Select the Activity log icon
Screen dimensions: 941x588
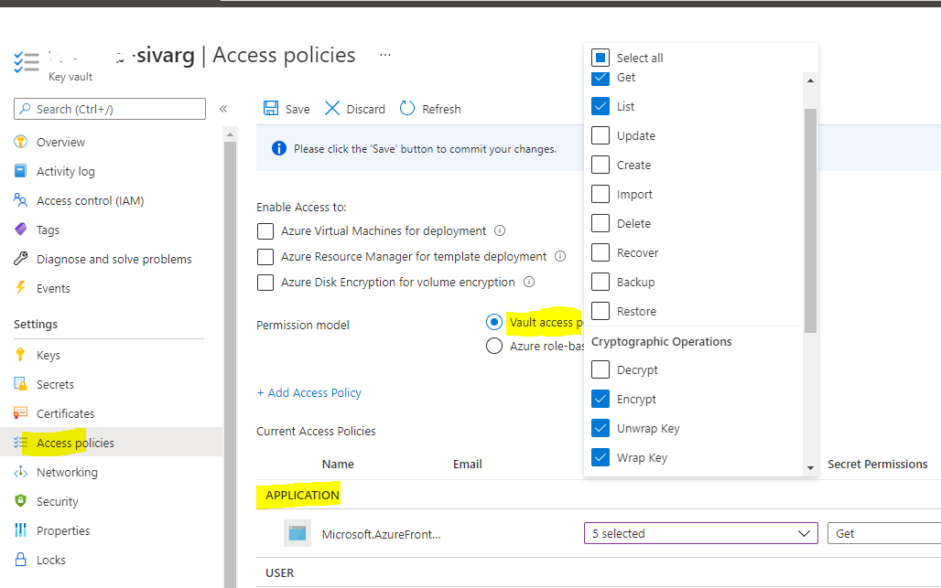point(19,171)
